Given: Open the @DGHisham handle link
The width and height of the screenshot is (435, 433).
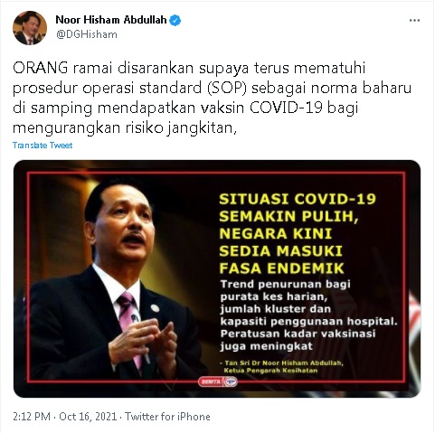Looking at the screenshot, I should pos(87,34).
